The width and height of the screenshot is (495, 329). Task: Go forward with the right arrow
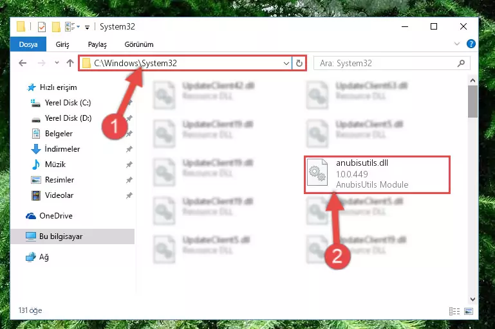(41, 63)
